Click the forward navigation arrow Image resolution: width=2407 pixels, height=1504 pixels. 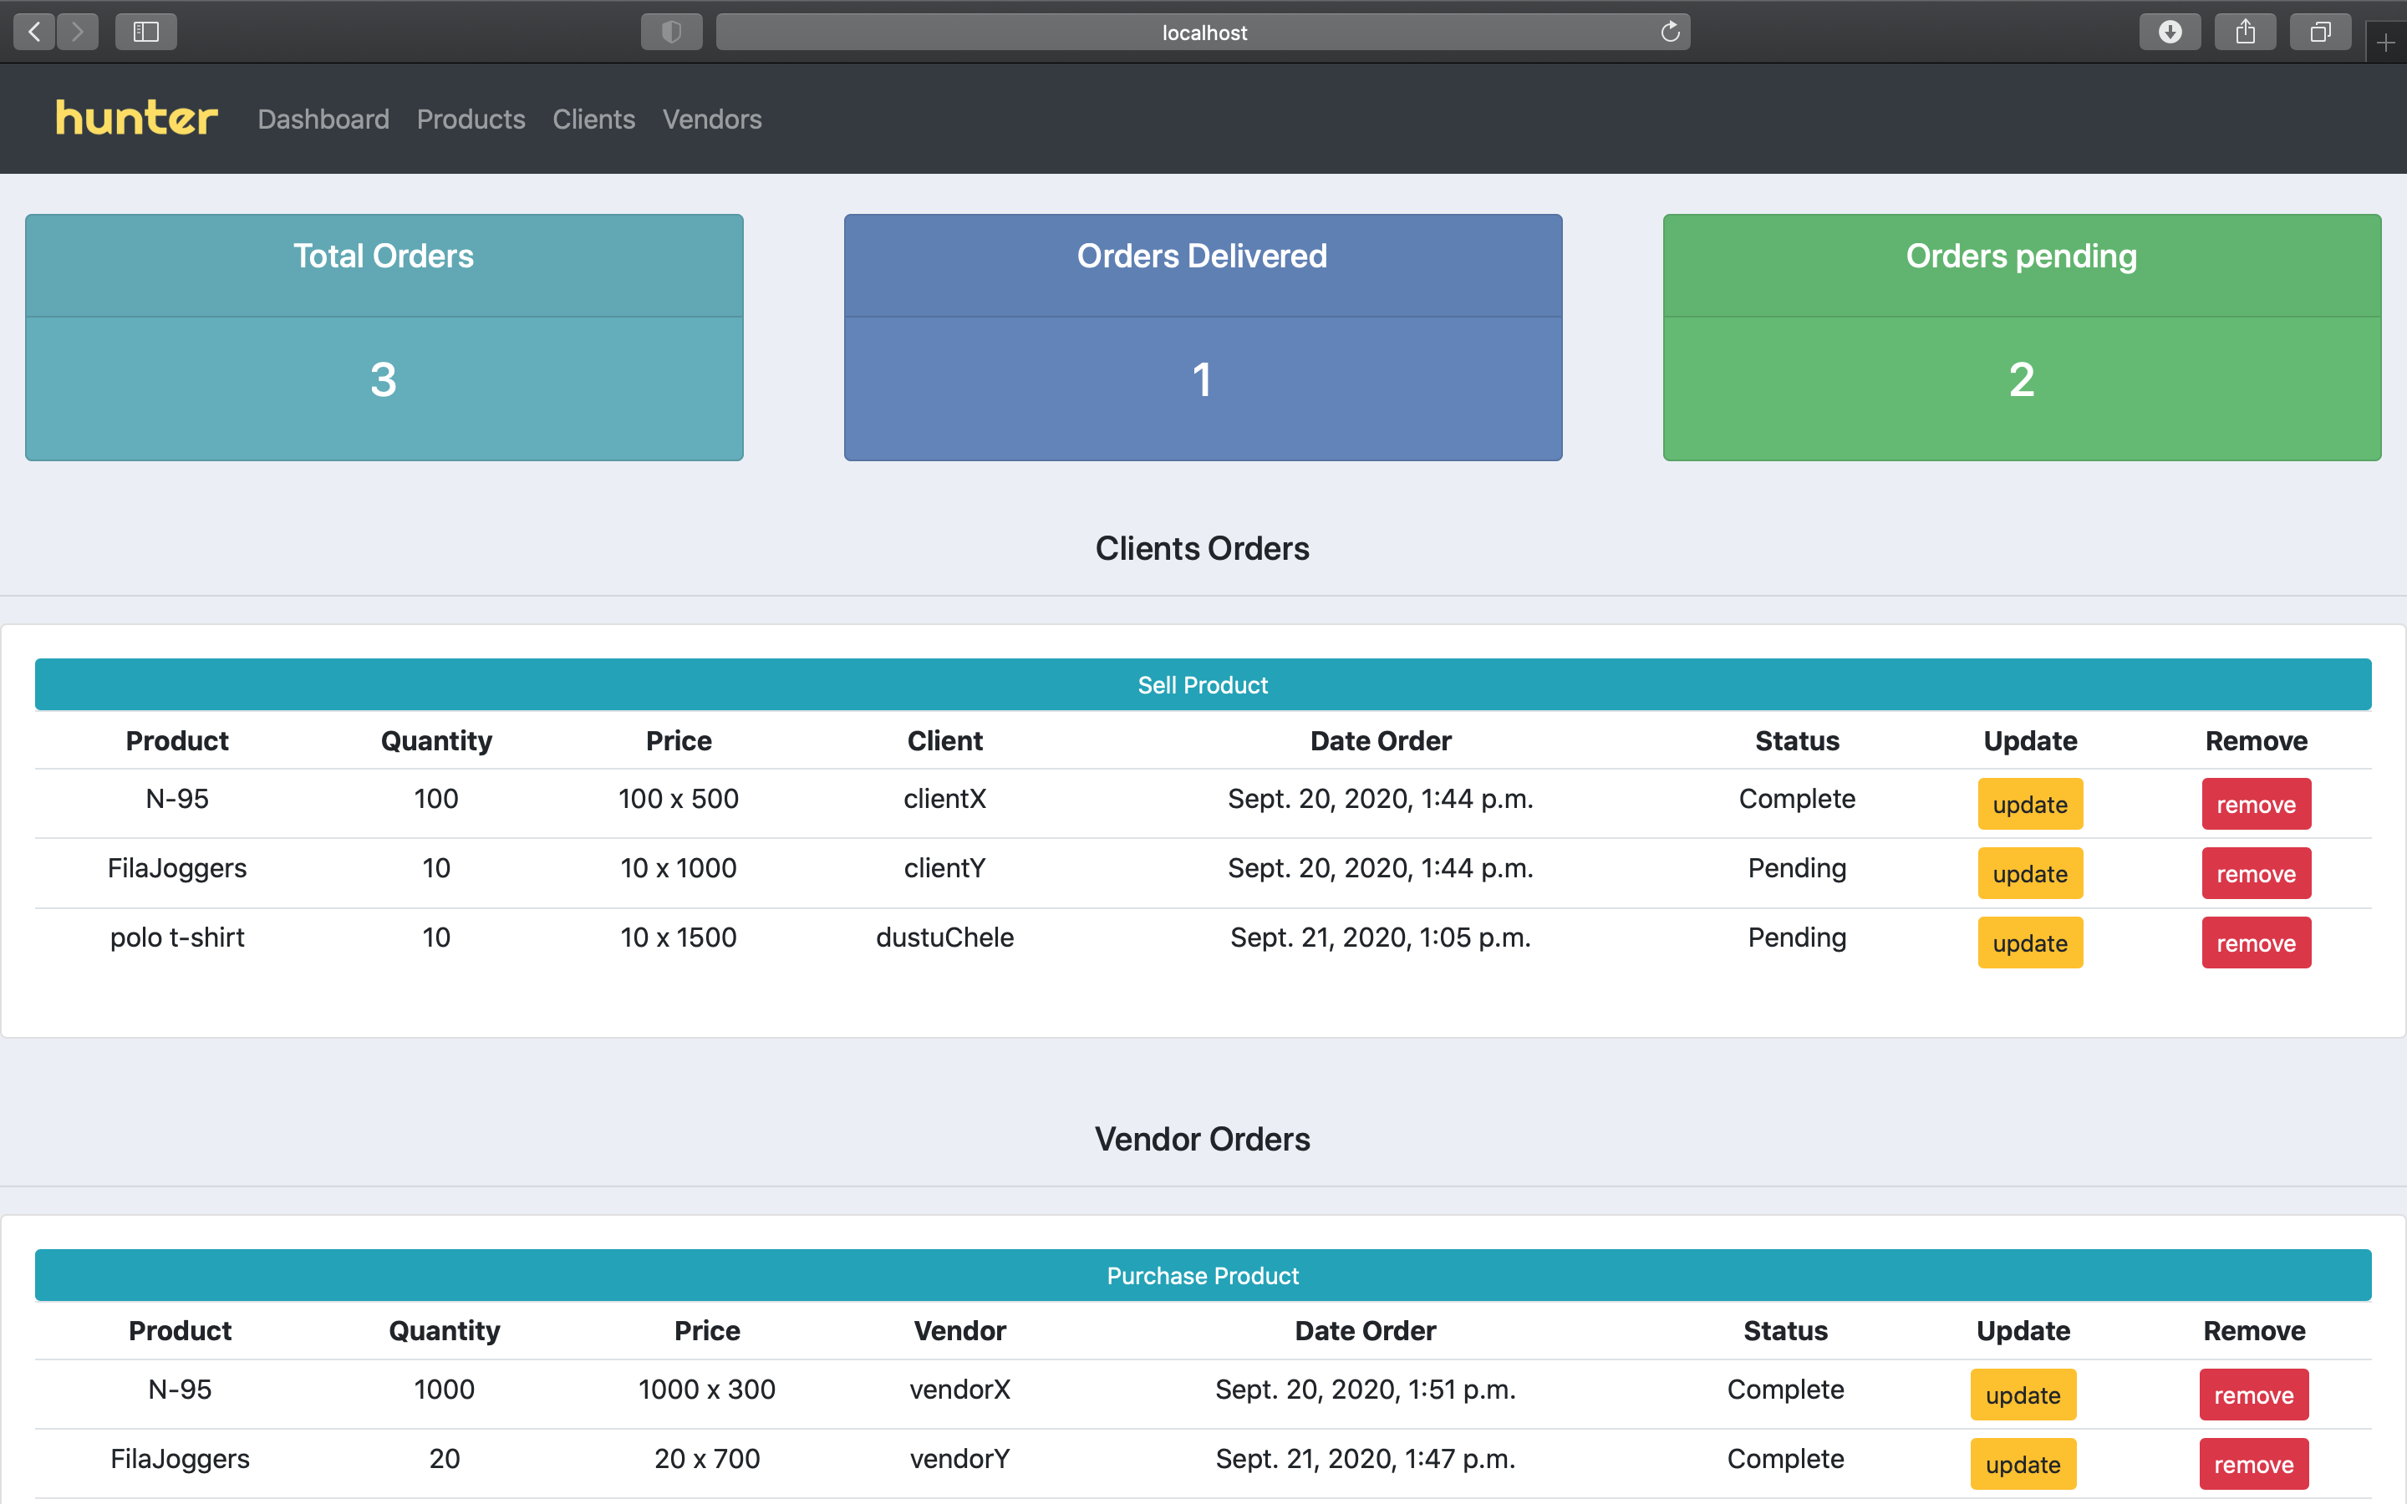78,31
